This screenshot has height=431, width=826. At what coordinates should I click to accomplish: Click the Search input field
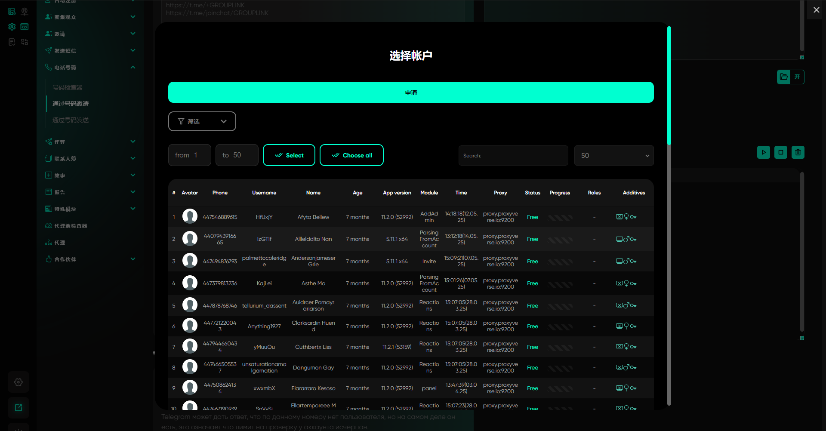(513, 156)
